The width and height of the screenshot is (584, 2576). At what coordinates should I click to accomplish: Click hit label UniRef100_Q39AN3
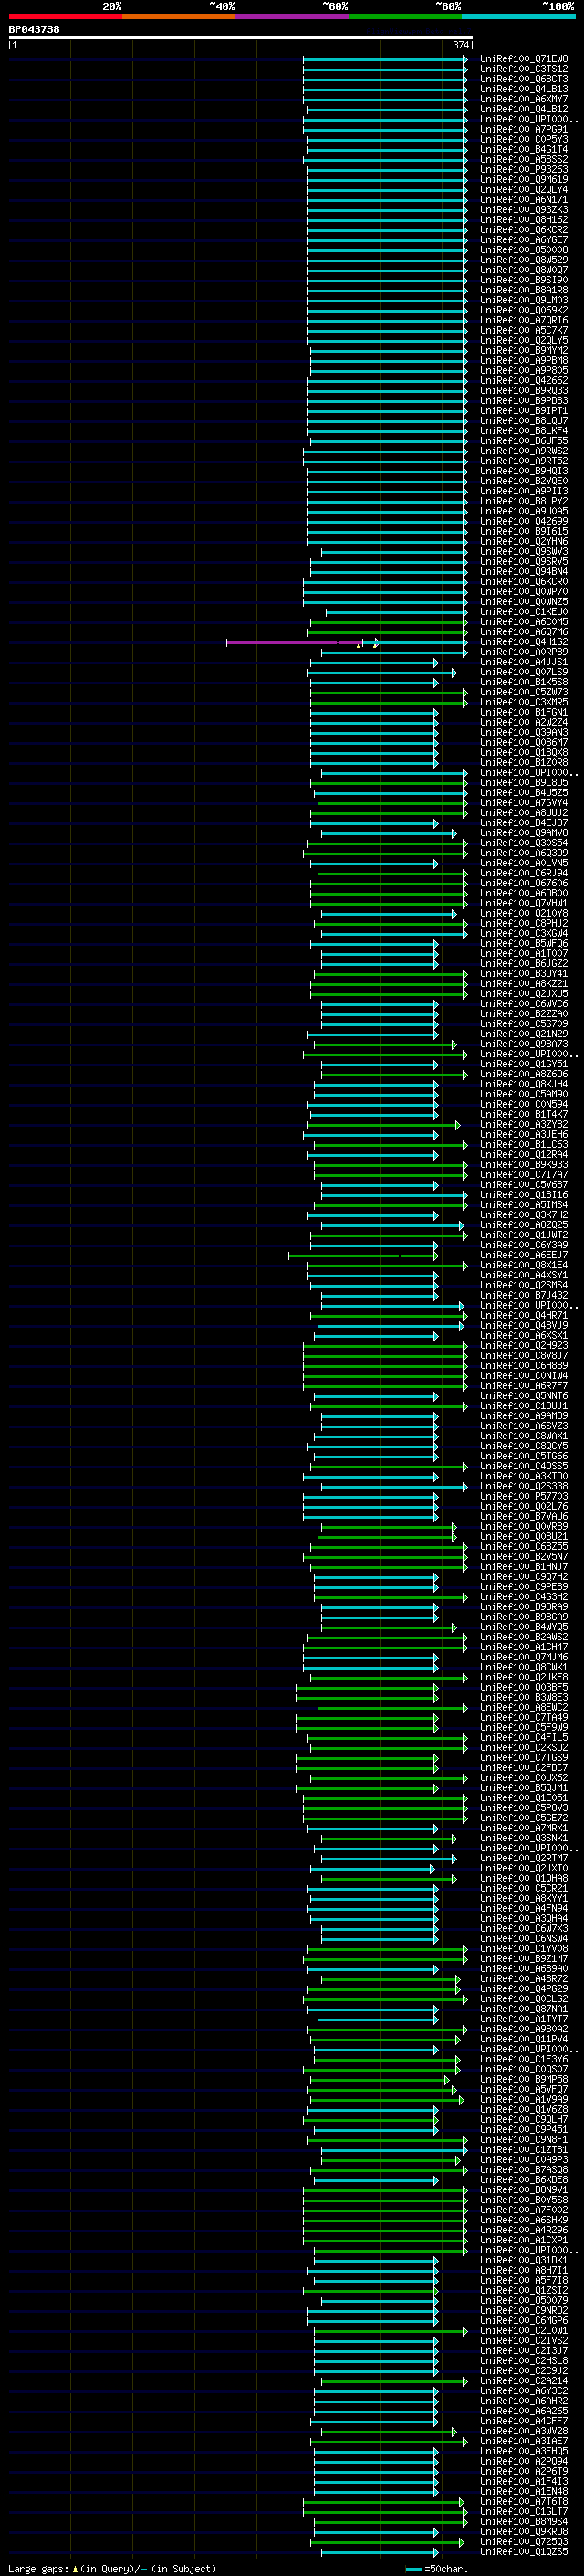524,732
